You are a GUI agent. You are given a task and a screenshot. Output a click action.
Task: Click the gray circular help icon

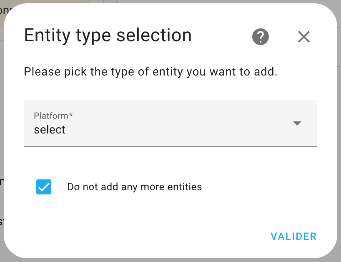[x=260, y=37]
